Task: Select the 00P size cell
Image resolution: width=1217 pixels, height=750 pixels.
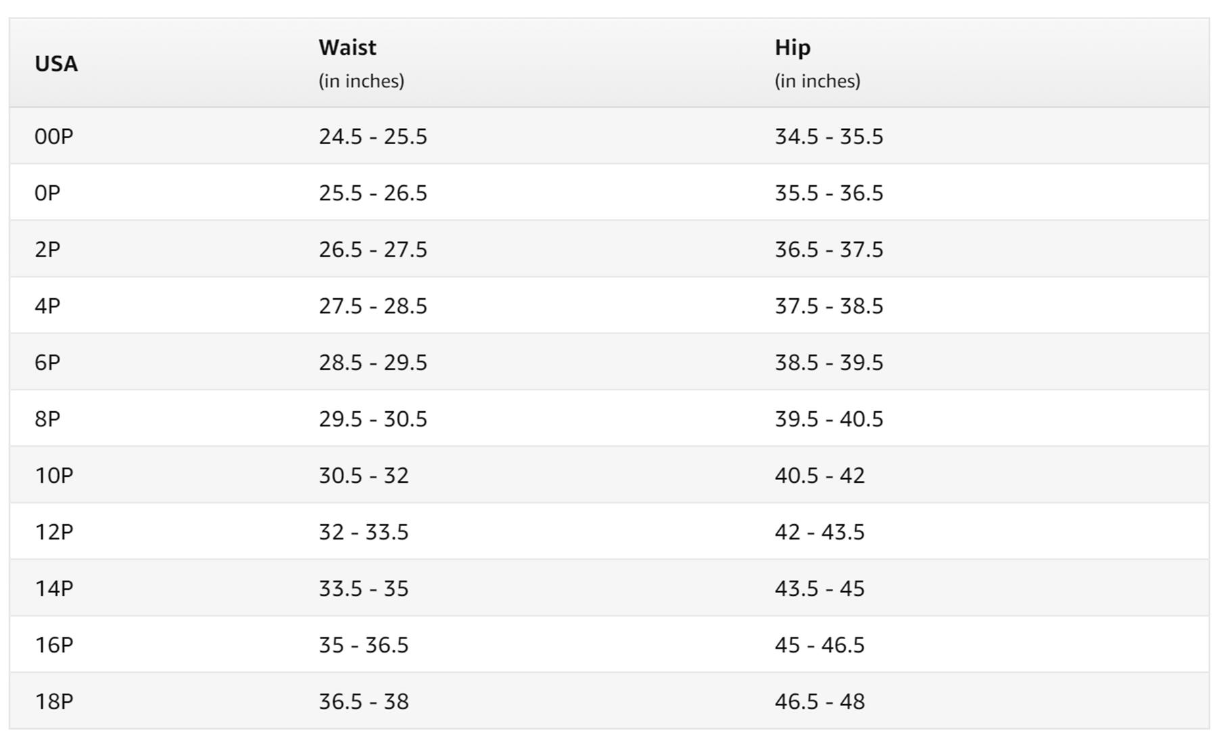Action: pos(54,137)
